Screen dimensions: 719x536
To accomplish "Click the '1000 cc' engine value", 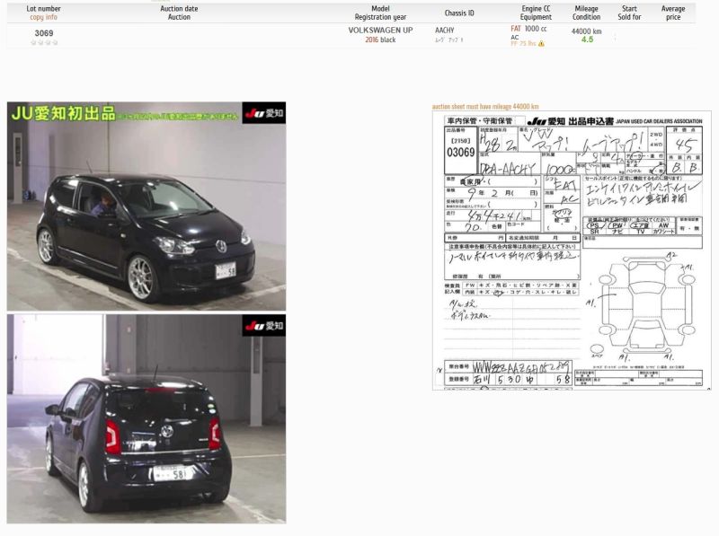I will pyautogui.click(x=536, y=29).
